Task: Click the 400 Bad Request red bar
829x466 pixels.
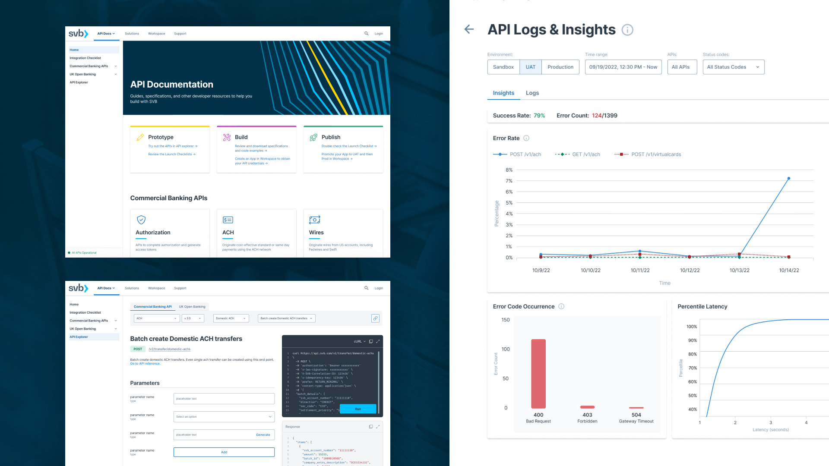Action: tap(538, 373)
